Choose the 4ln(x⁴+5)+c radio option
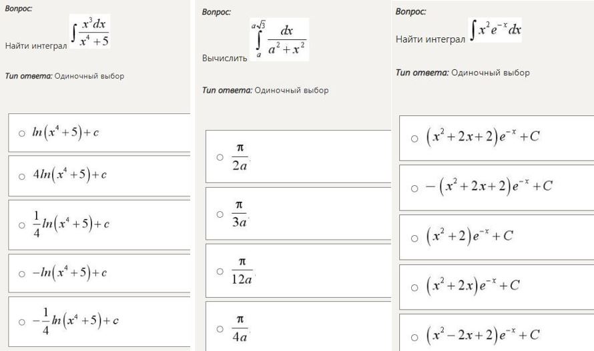Image resolution: width=594 pixels, height=351 pixels. pos(22,175)
